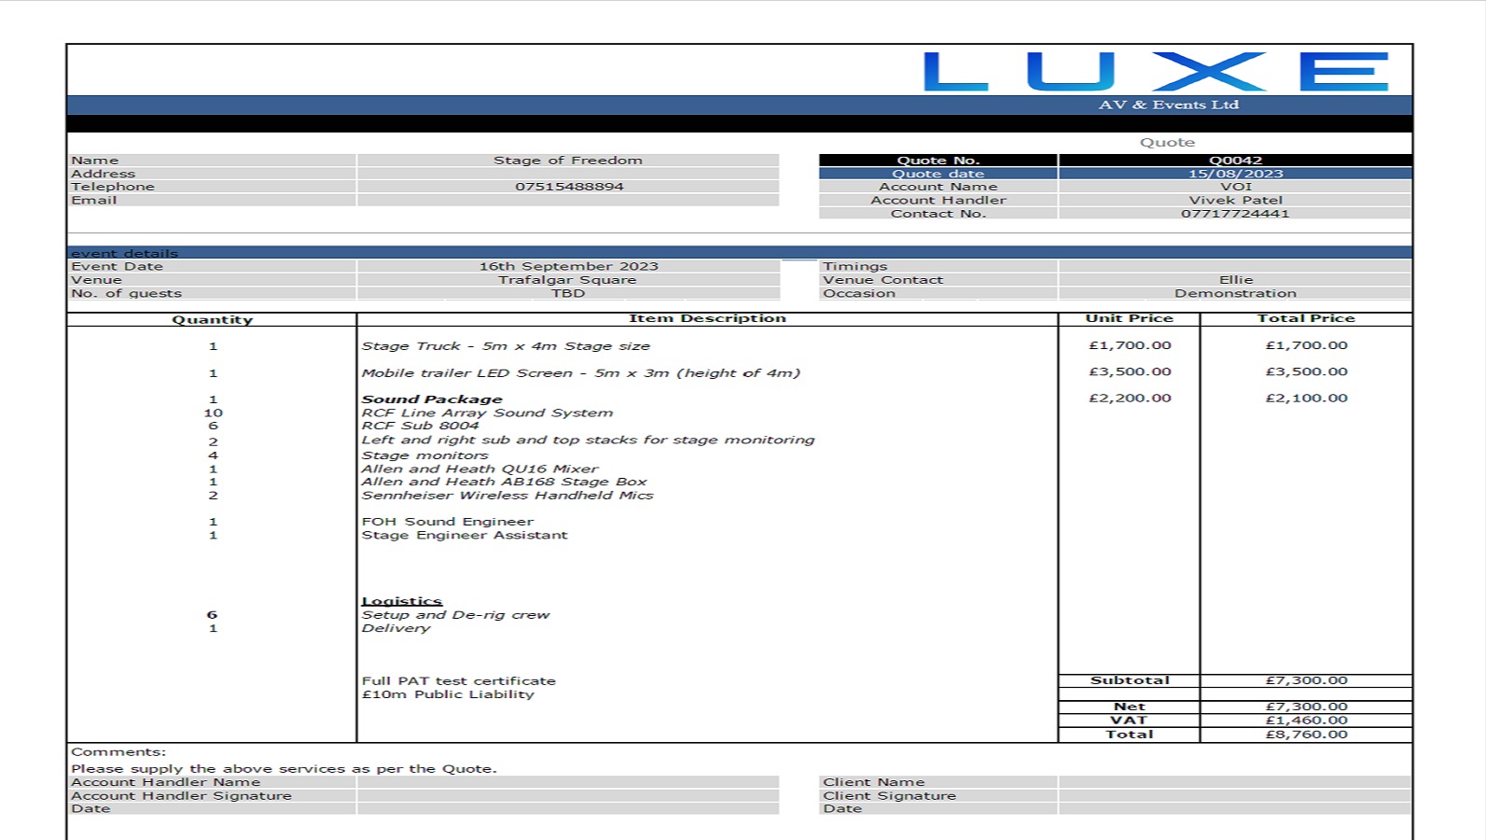Select Full PAT test certificate text
Image resolution: width=1486 pixels, height=840 pixels.
tap(458, 681)
